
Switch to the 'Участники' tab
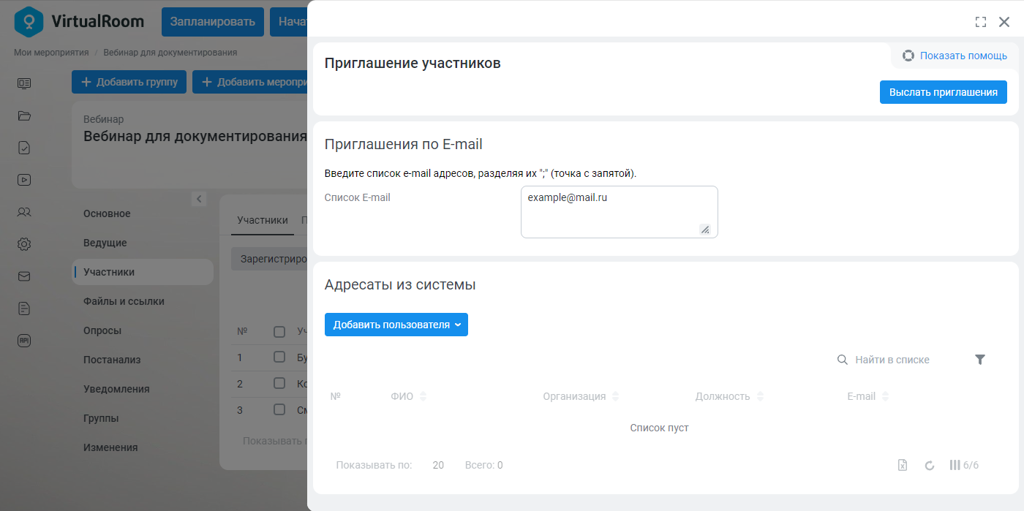point(263,220)
